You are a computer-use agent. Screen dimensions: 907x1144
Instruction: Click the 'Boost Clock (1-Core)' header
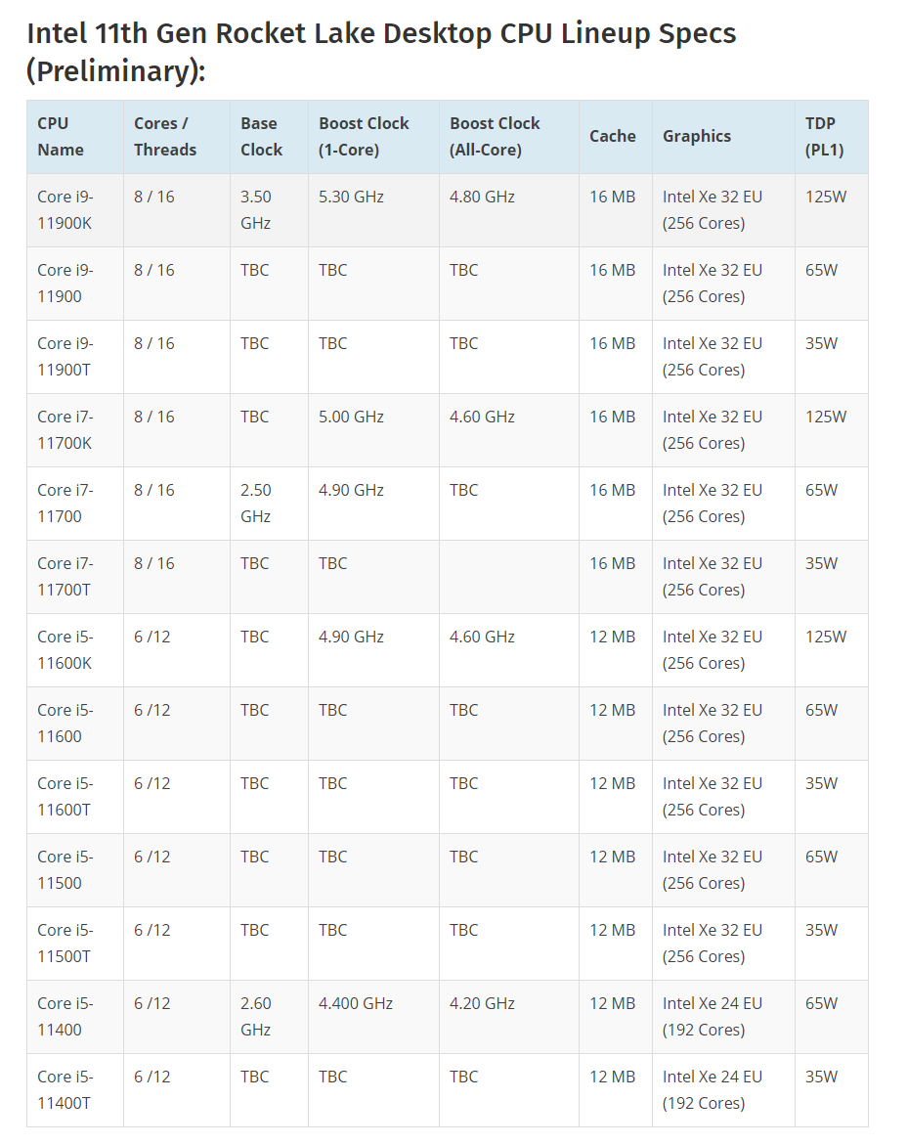373,137
